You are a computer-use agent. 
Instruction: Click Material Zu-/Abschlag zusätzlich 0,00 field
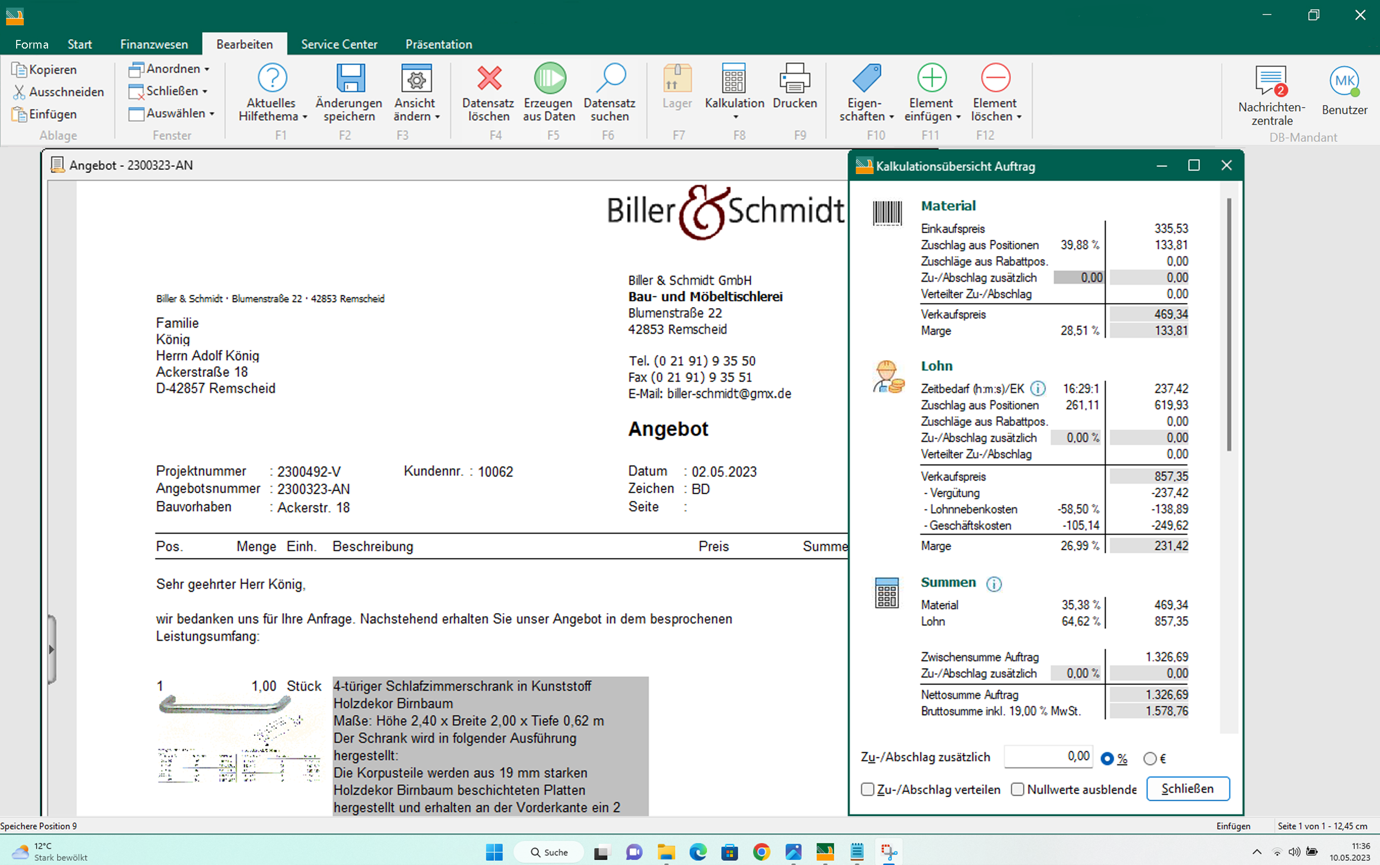coord(1079,278)
